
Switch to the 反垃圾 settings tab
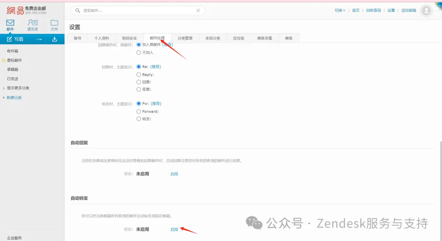(x=239, y=38)
